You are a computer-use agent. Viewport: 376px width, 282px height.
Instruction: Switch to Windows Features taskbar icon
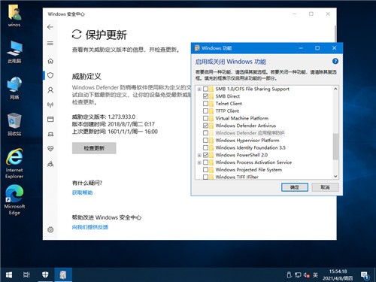[x=63, y=274]
